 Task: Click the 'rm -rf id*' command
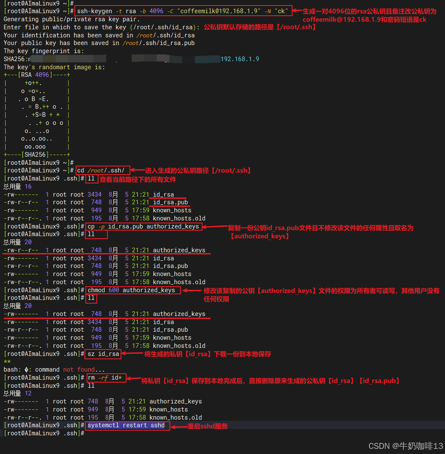click(x=105, y=378)
